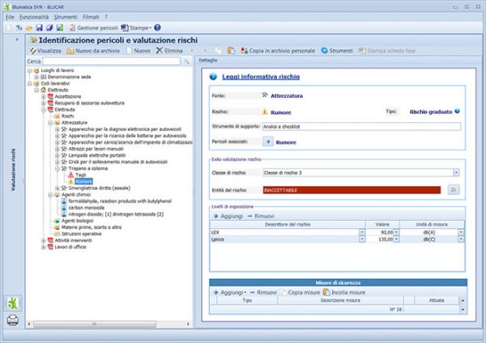Click the search magnifier icon beside Cerca
This screenshot has height=343, width=486.
tap(186, 61)
